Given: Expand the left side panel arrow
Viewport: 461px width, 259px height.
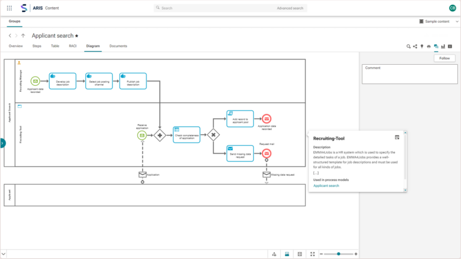Looking at the screenshot, I should pyautogui.click(x=2, y=143).
